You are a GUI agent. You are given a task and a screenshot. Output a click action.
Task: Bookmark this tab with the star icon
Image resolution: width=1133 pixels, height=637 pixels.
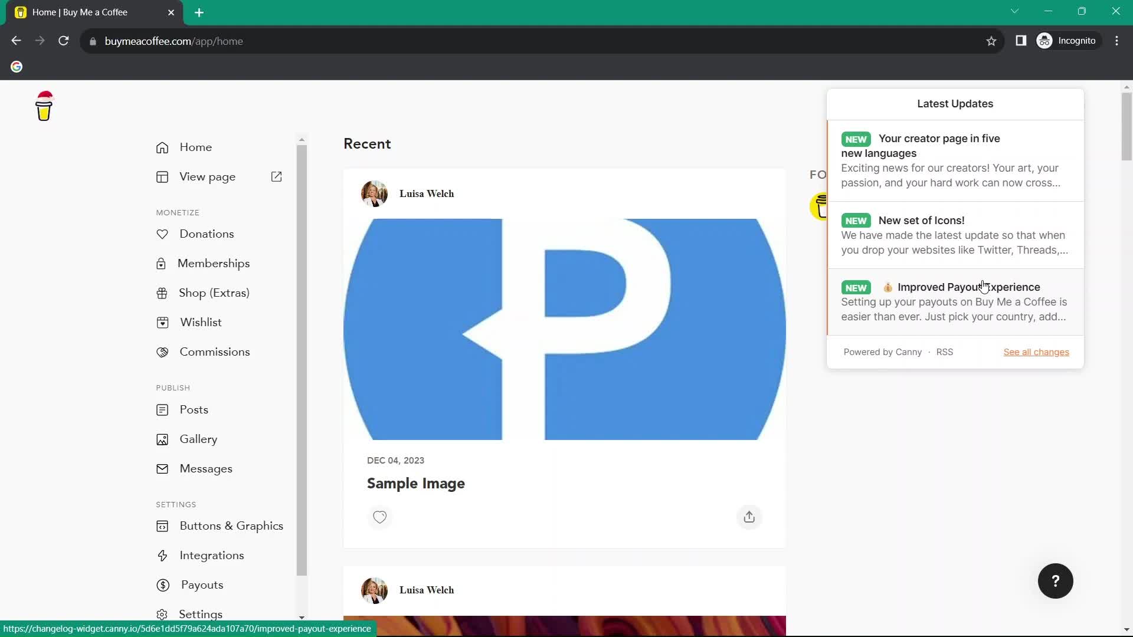(x=991, y=41)
